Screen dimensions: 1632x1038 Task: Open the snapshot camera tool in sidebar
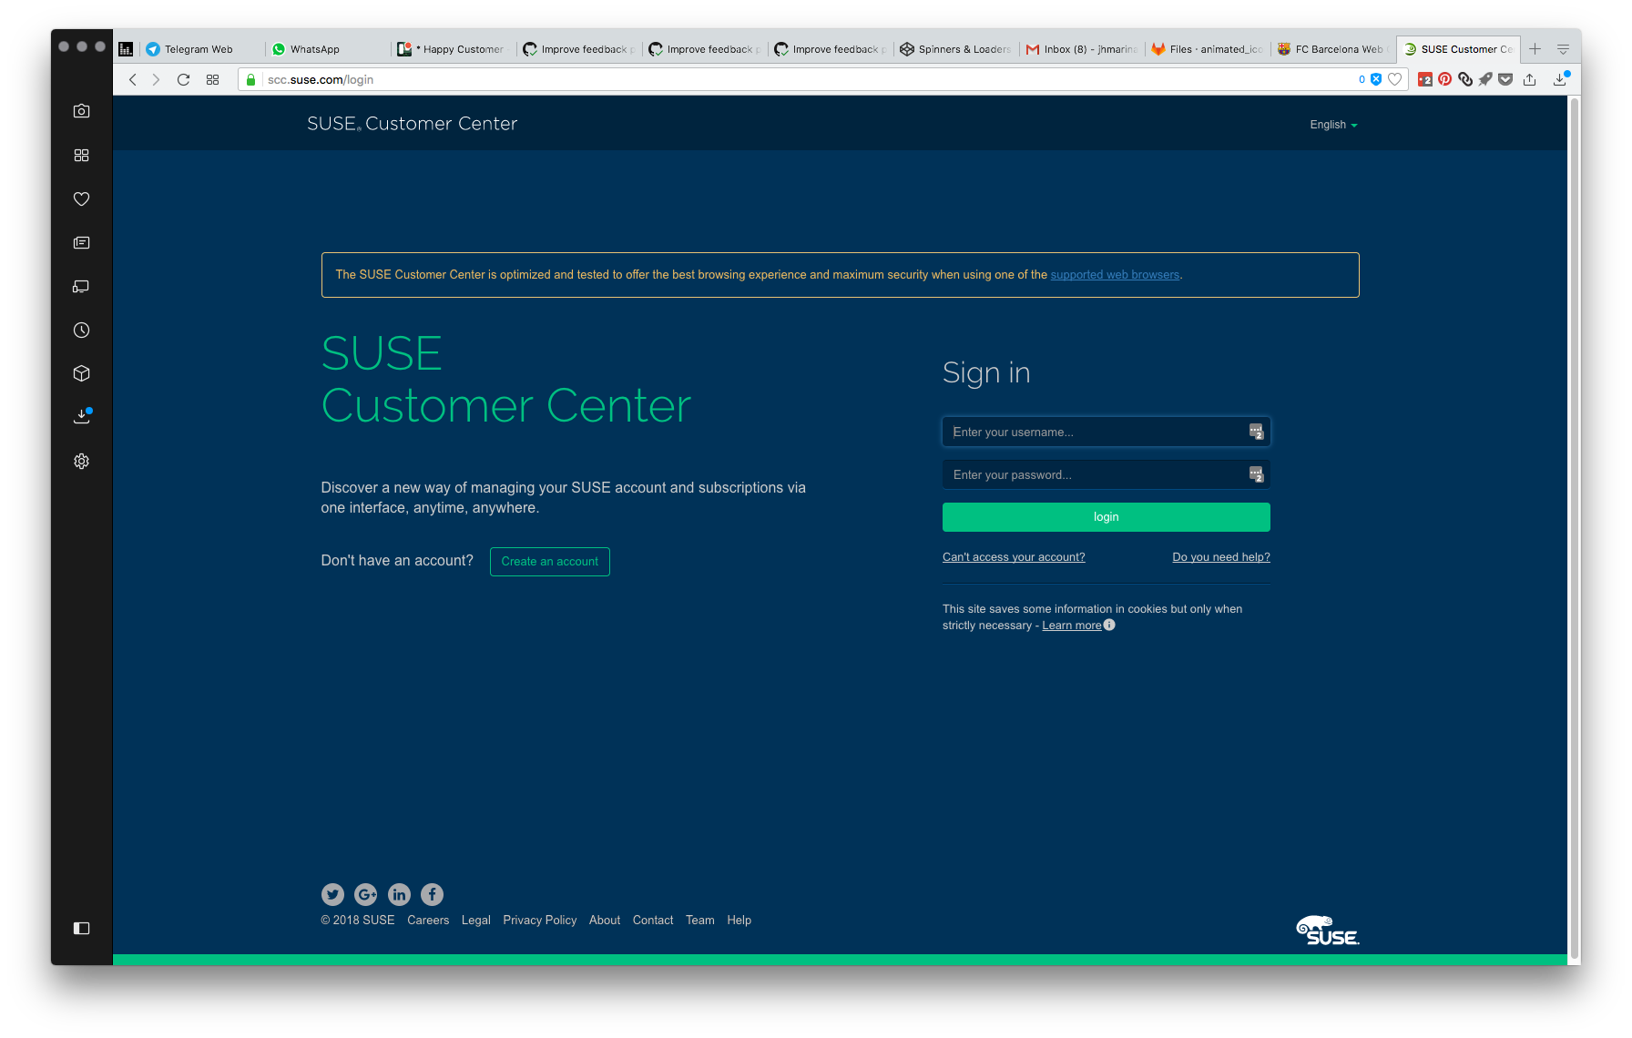tap(81, 111)
